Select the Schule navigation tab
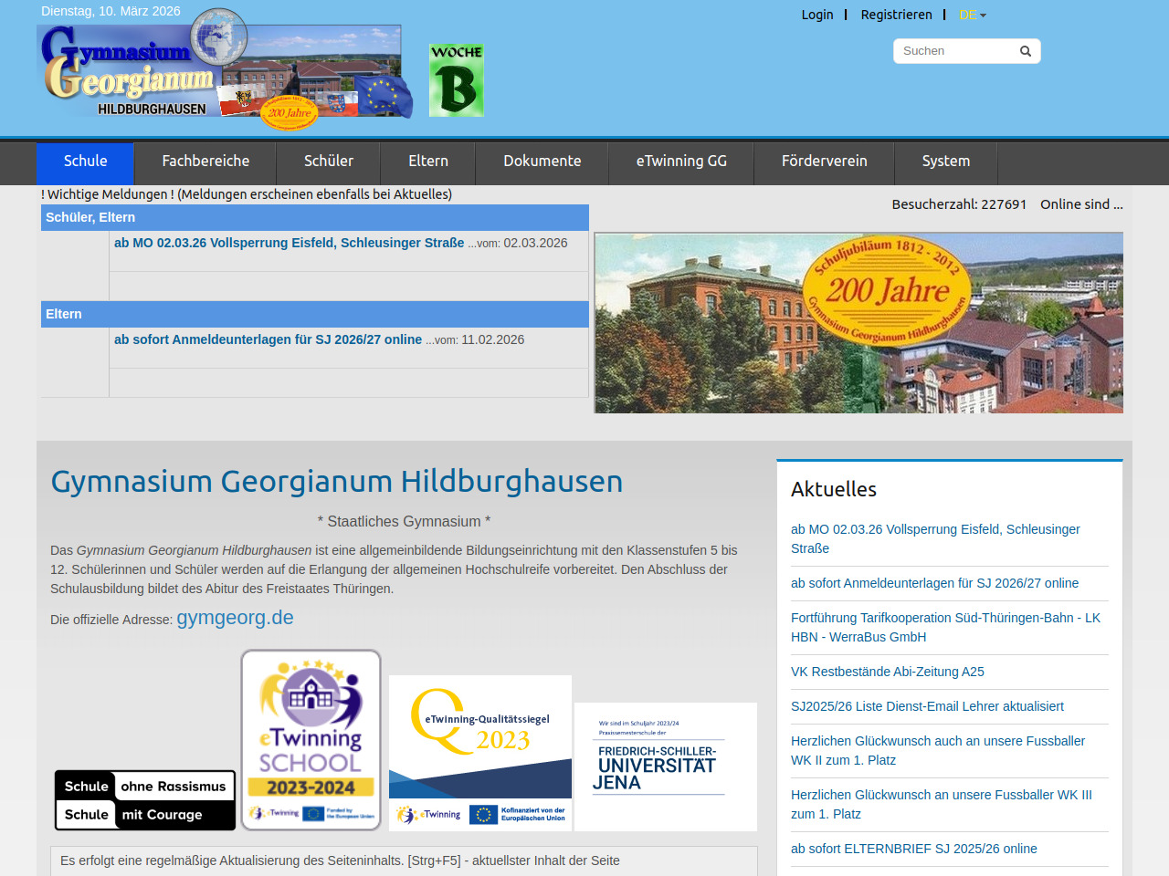1169x876 pixels. click(85, 162)
